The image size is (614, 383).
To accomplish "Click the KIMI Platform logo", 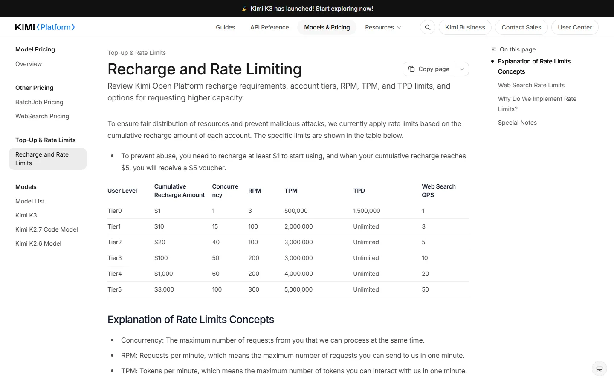I will coord(45,27).
